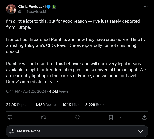
Task: Bookmark the post via bookmark icon
Action: coord(111,117)
